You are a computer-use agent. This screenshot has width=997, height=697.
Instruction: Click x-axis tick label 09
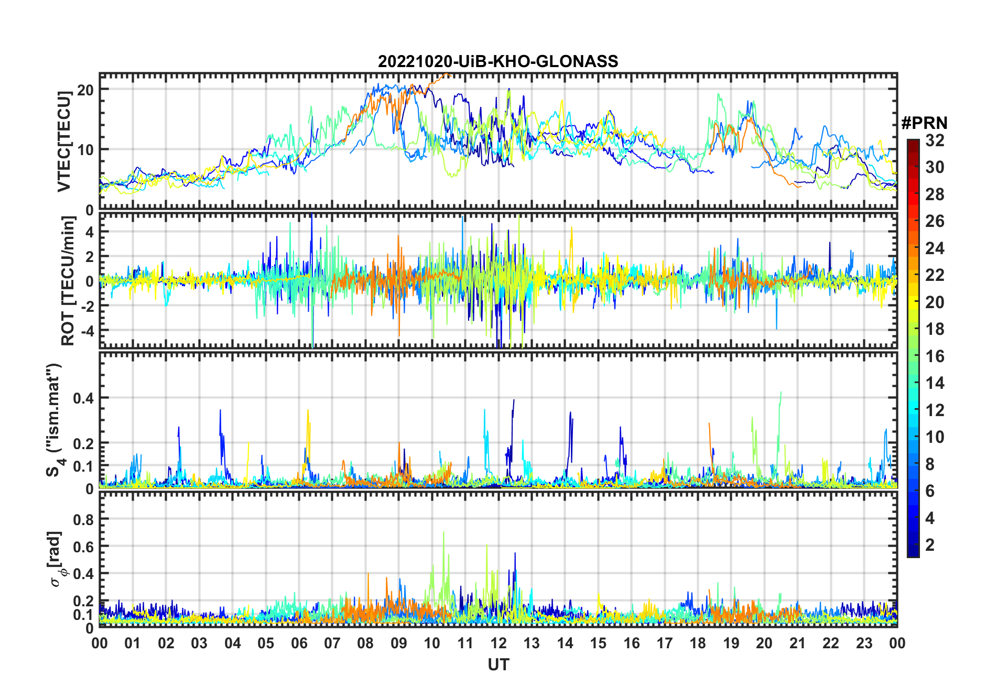[399, 643]
